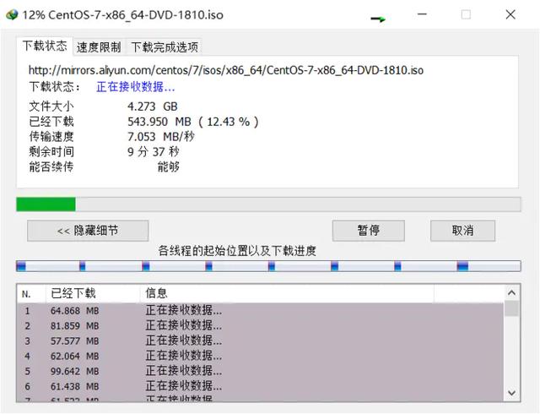Click the N. column header
This screenshot has height=414, width=540.
[31, 293]
